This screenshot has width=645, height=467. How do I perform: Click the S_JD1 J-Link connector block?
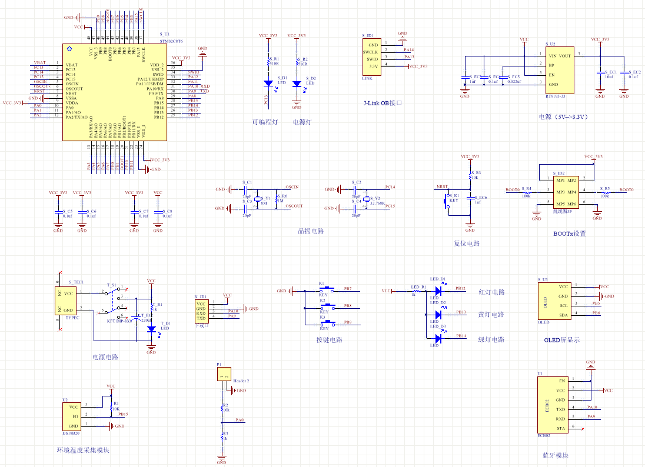click(371, 56)
